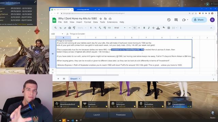Increase decimal places icon
218x122 pixels.
[x=105, y=28]
